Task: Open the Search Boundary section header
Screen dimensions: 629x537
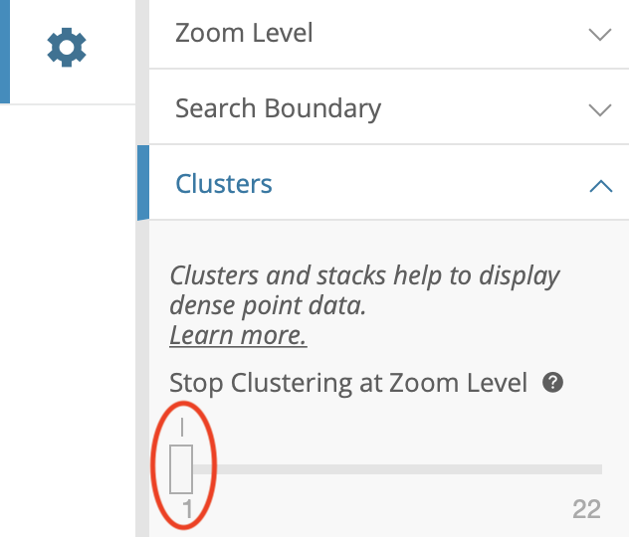Action: [x=389, y=106]
